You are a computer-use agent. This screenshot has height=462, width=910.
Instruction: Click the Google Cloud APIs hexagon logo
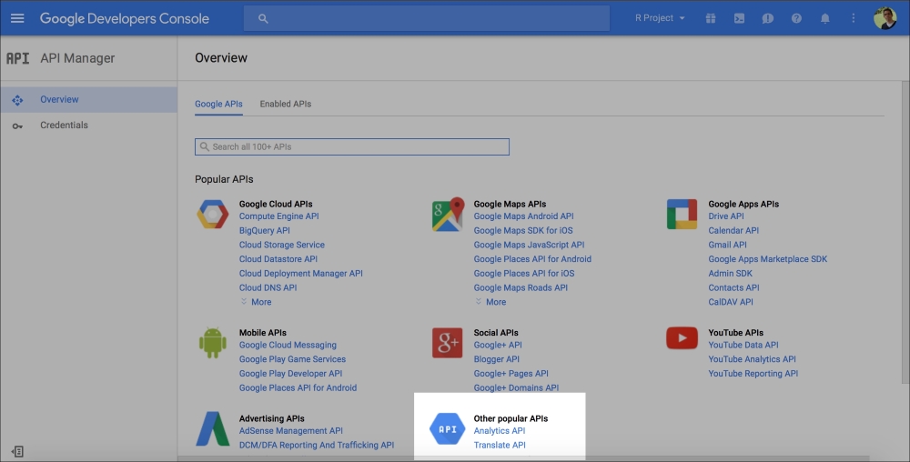pyautogui.click(x=212, y=215)
